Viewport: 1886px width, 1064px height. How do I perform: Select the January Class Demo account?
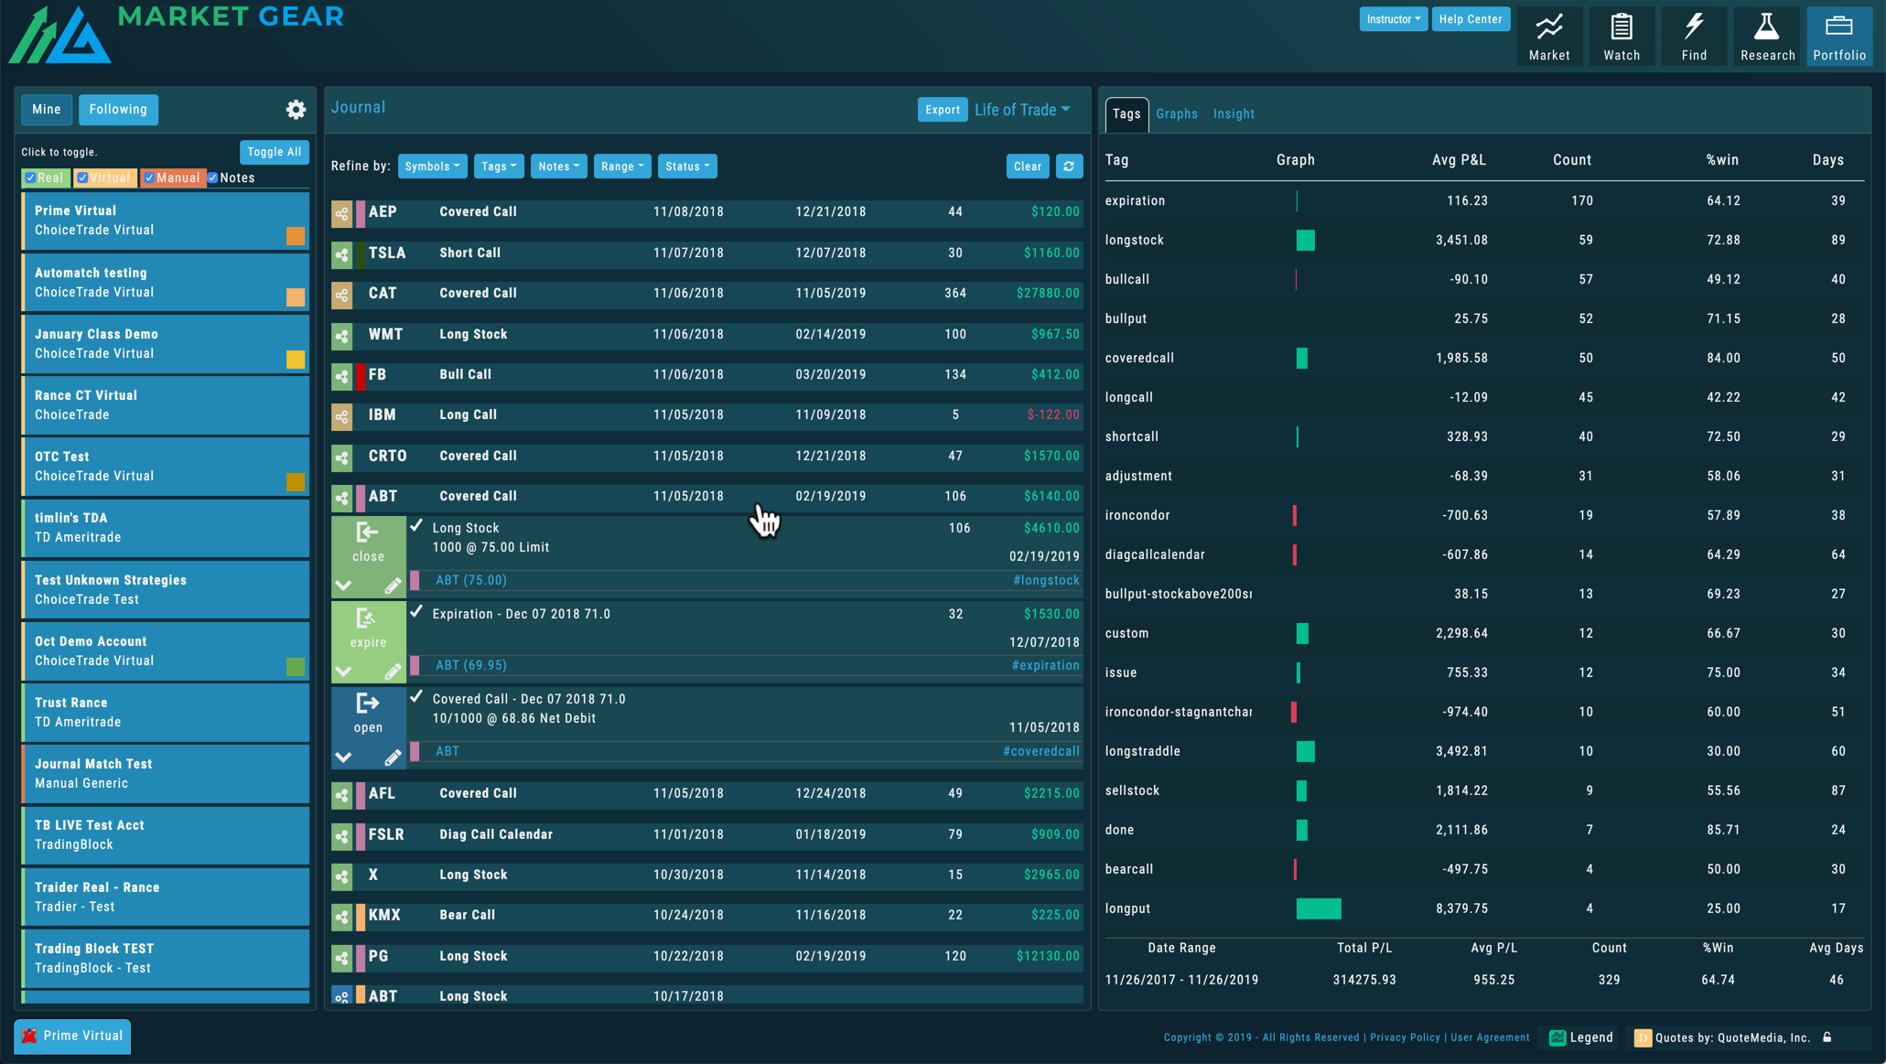166,344
